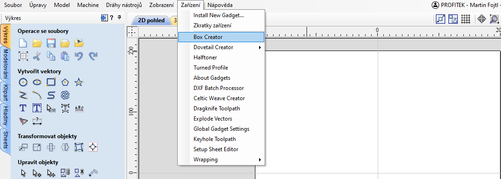The width and height of the screenshot is (501, 179).
Task: Select the 2D pohled tab
Action: 151,20
